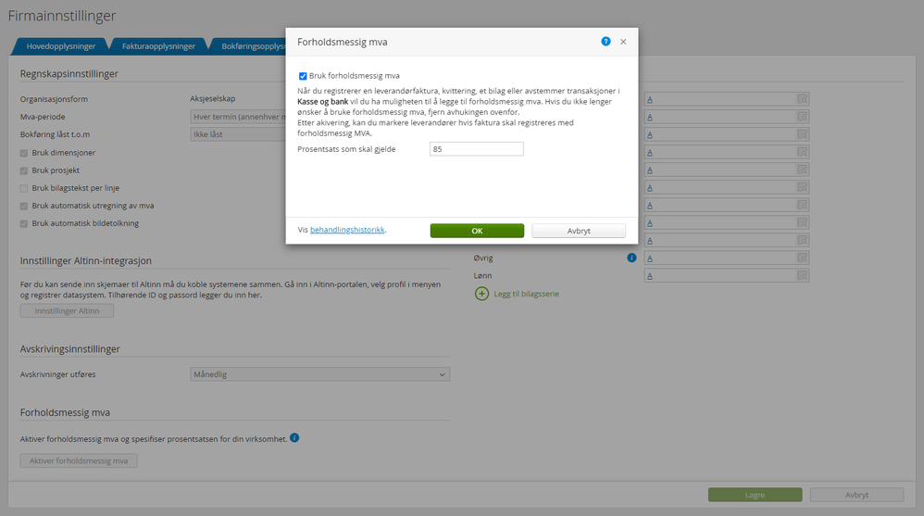This screenshot has width=924, height=516.
Task: Toggle Bruk prosjekt checkbox
Action: [x=24, y=170]
